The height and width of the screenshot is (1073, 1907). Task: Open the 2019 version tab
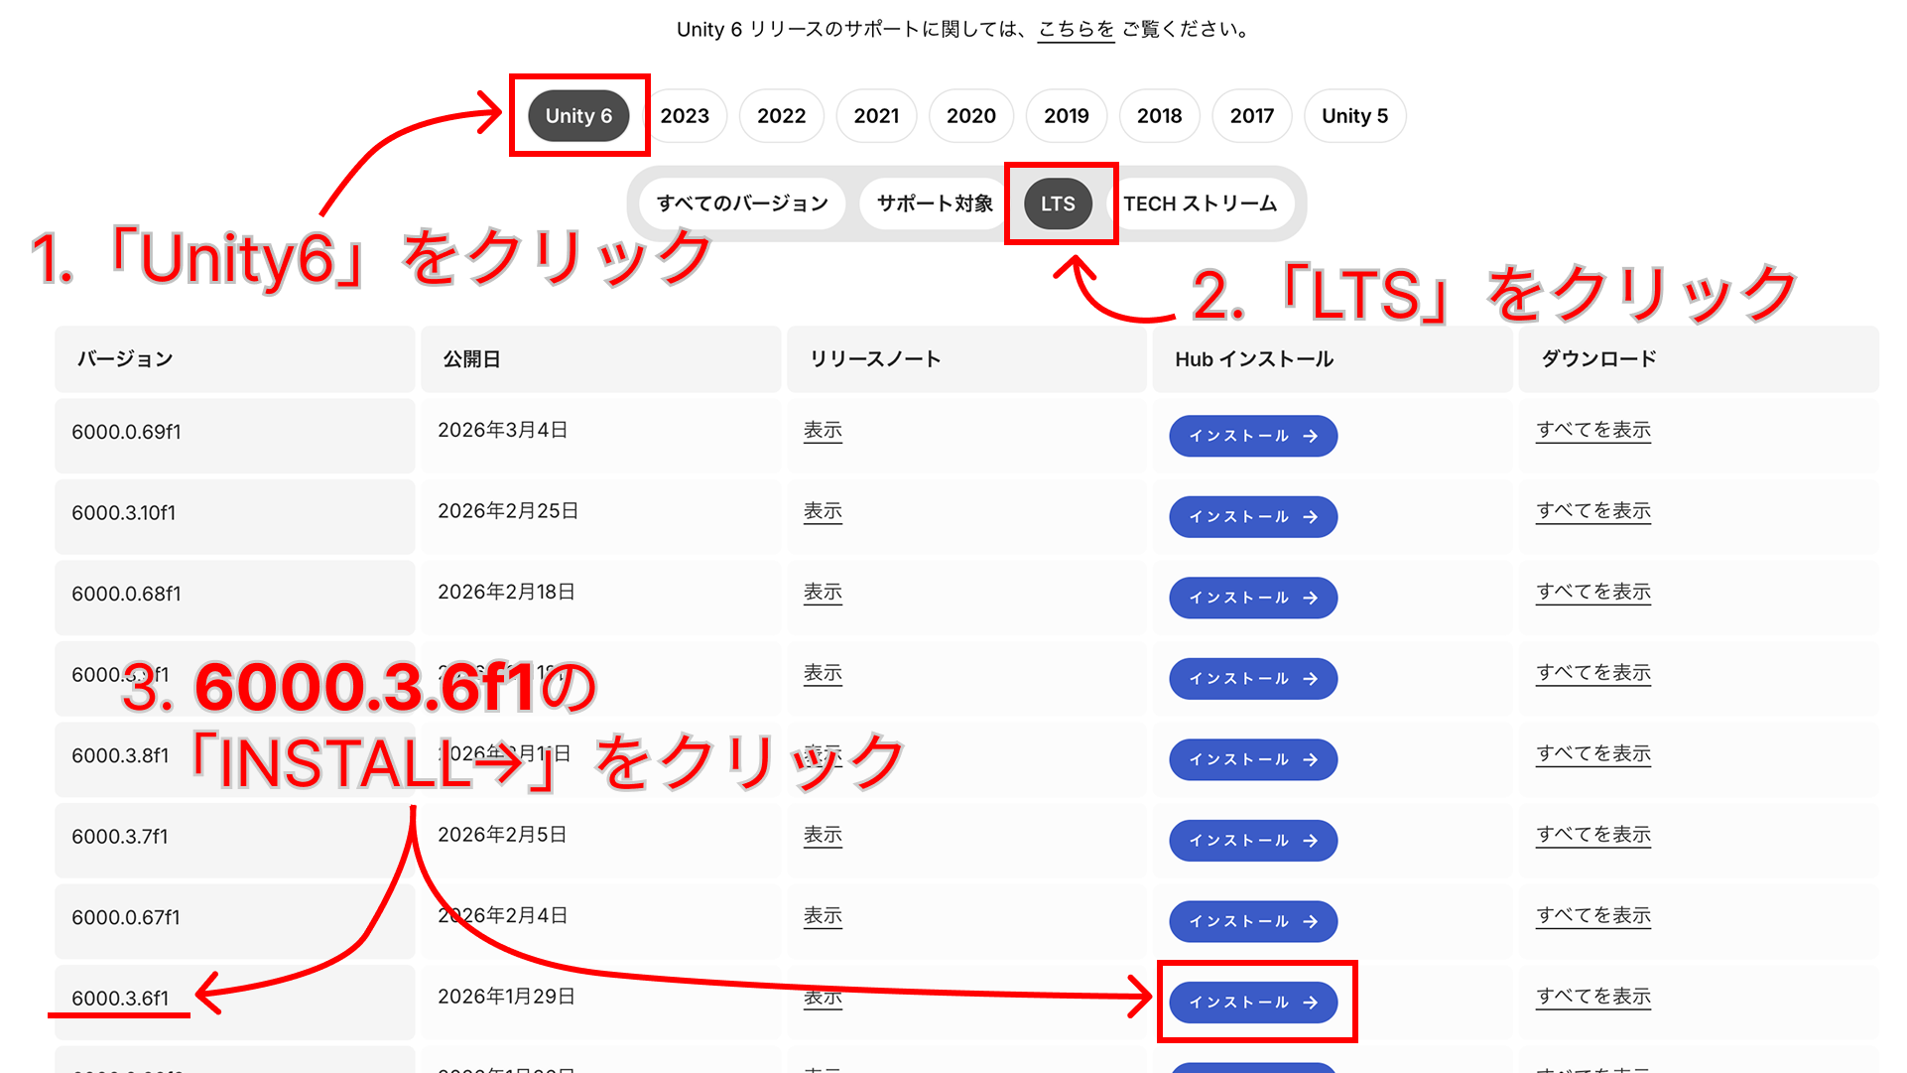[x=1066, y=116]
